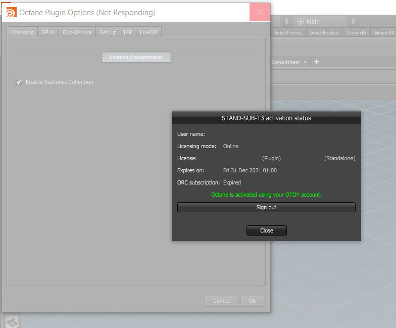Click the 'Online' licensing mode value

tap(230, 146)
